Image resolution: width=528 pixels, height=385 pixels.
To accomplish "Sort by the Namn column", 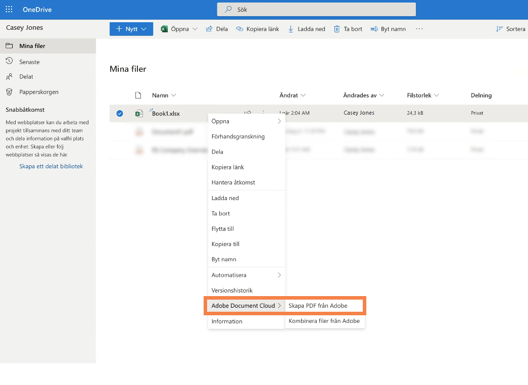I will (x=164, y=95).
